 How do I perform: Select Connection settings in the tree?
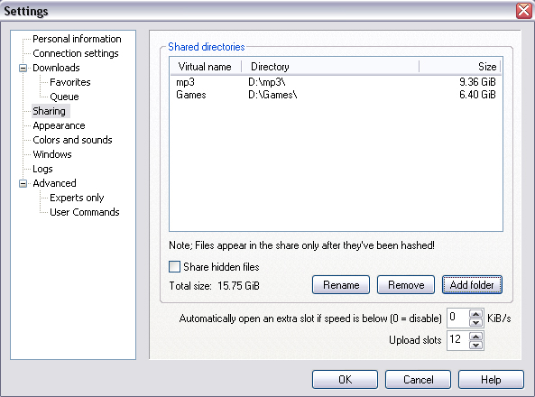pos(76,53)
